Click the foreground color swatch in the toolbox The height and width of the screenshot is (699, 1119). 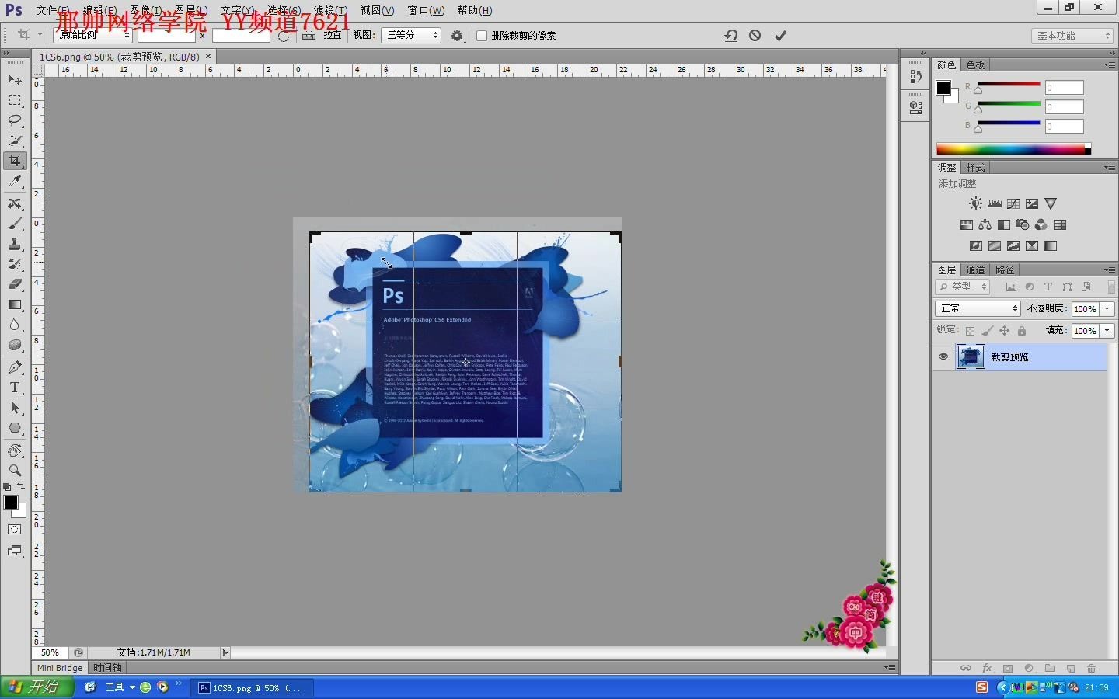point(11,503)
